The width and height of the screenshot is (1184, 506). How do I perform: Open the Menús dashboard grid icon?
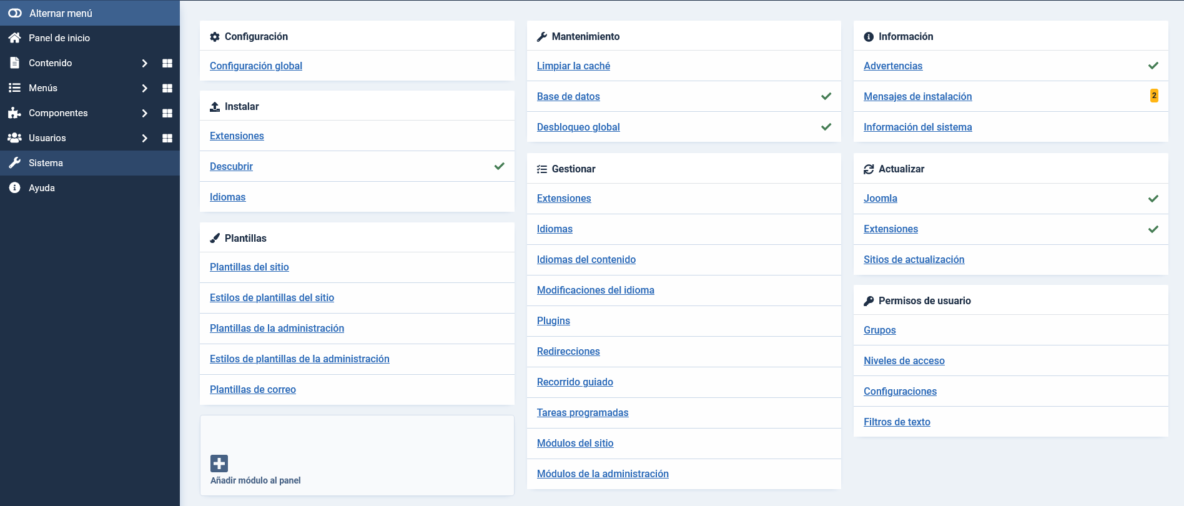tap(167, 88)
